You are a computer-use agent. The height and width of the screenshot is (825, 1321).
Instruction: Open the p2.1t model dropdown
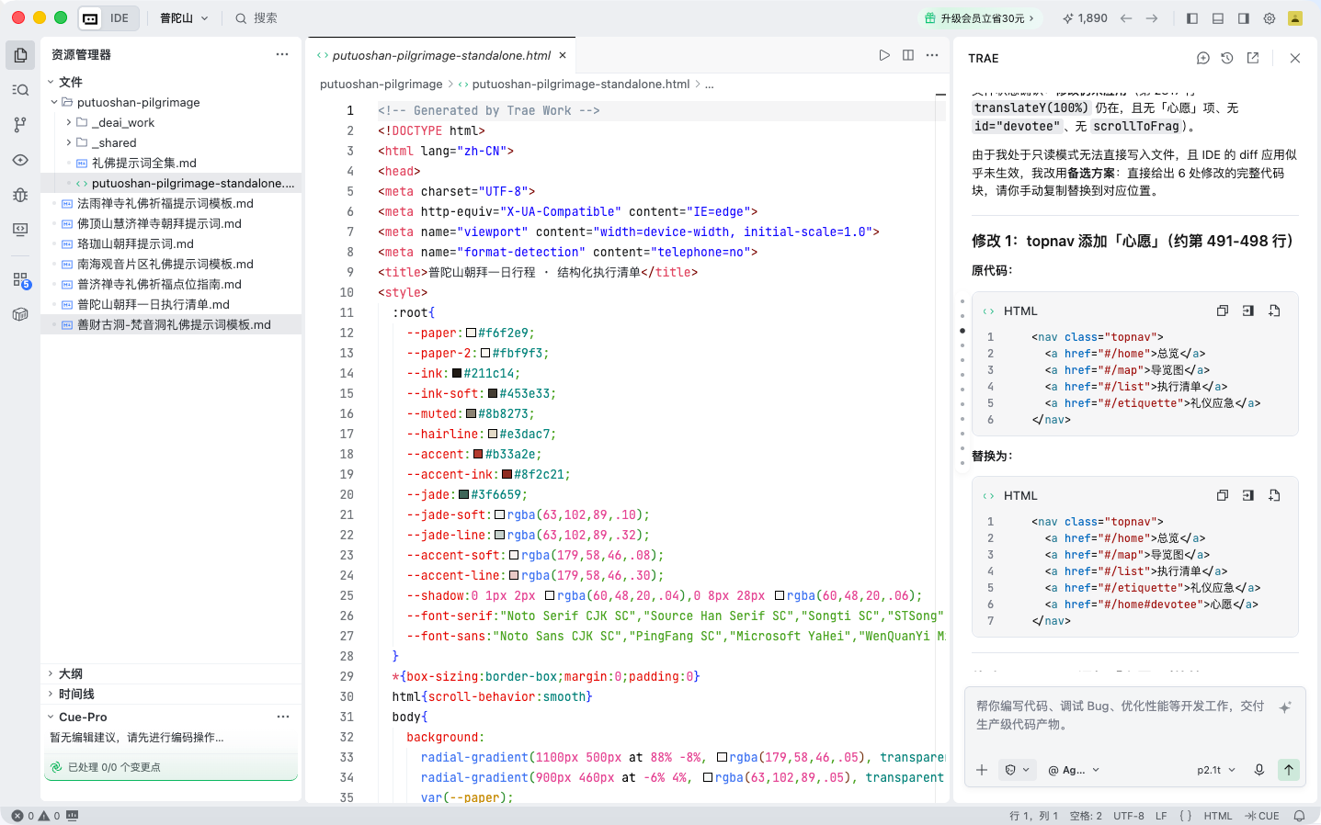click(x=1216, y=770)
